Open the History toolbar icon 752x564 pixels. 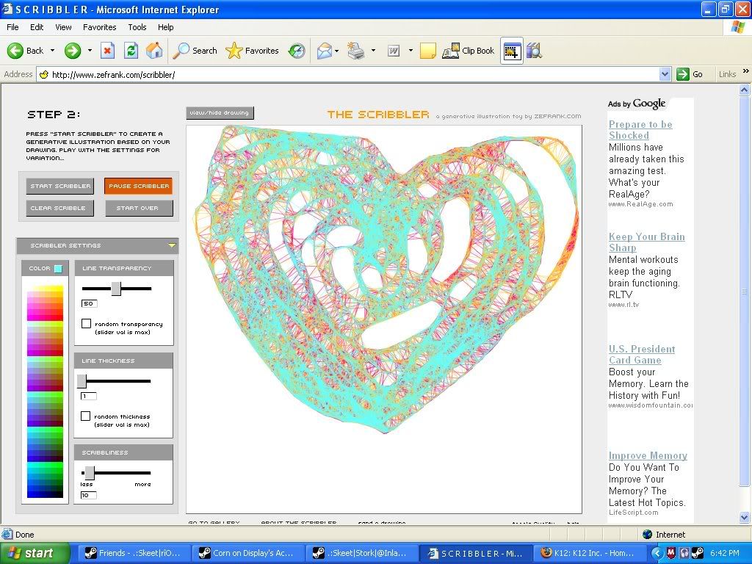[x=297, y=51]
